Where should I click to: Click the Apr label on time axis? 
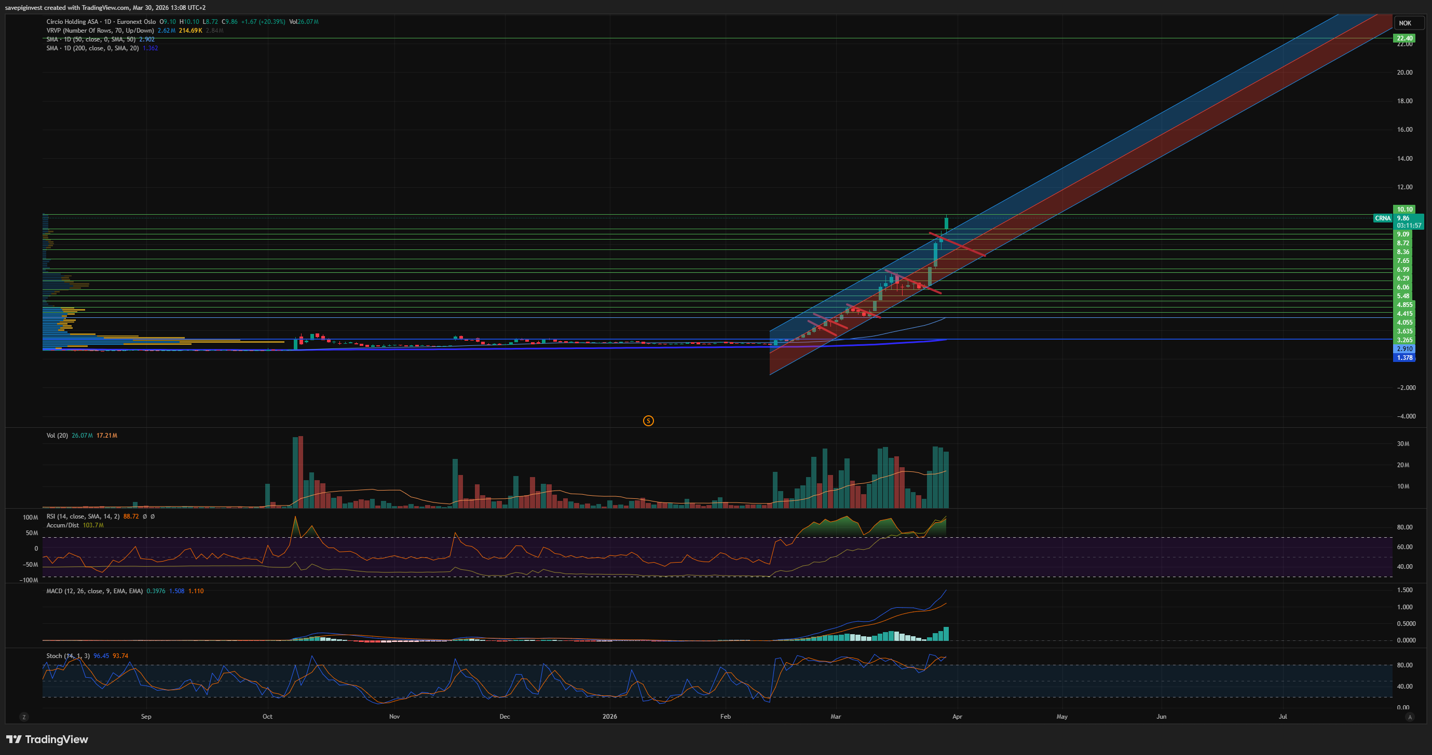[x=957, y=717]
